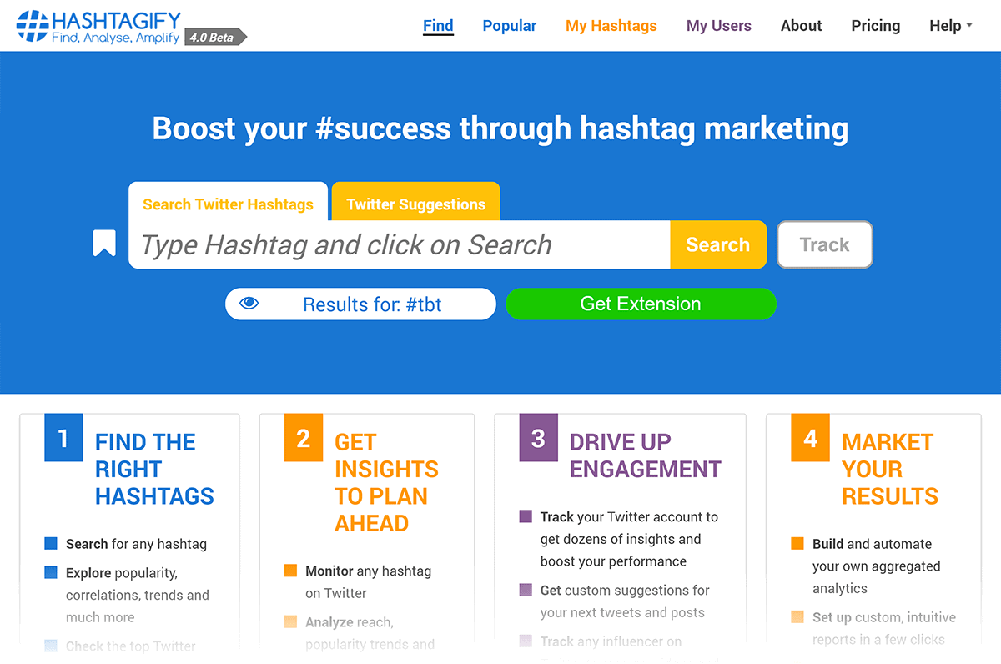
Task: Click the Market Your Results heading
Action: [889, 469]
